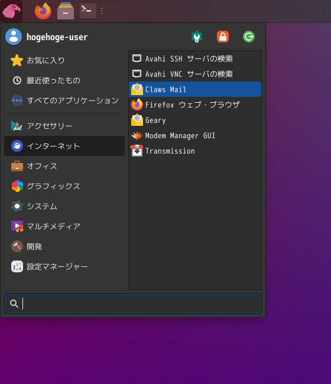Open the terminal emulator from the panel
This screenshot has width=331, height=384.
(x=88, y=11)
